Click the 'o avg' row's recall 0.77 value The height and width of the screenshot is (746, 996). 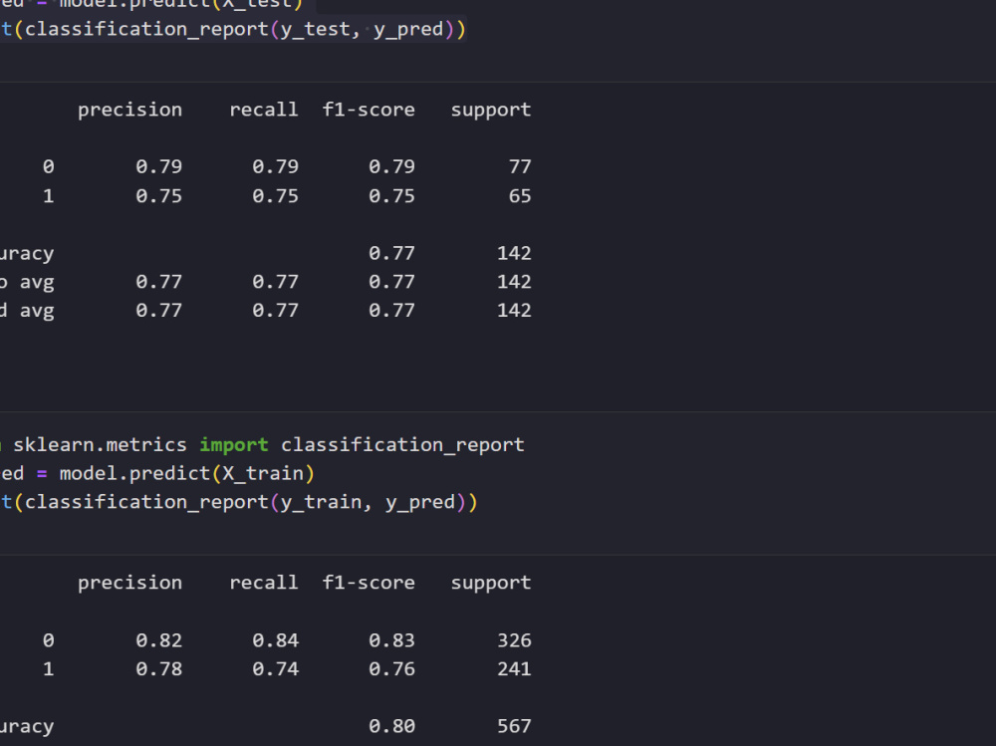[x=275, y=282]
